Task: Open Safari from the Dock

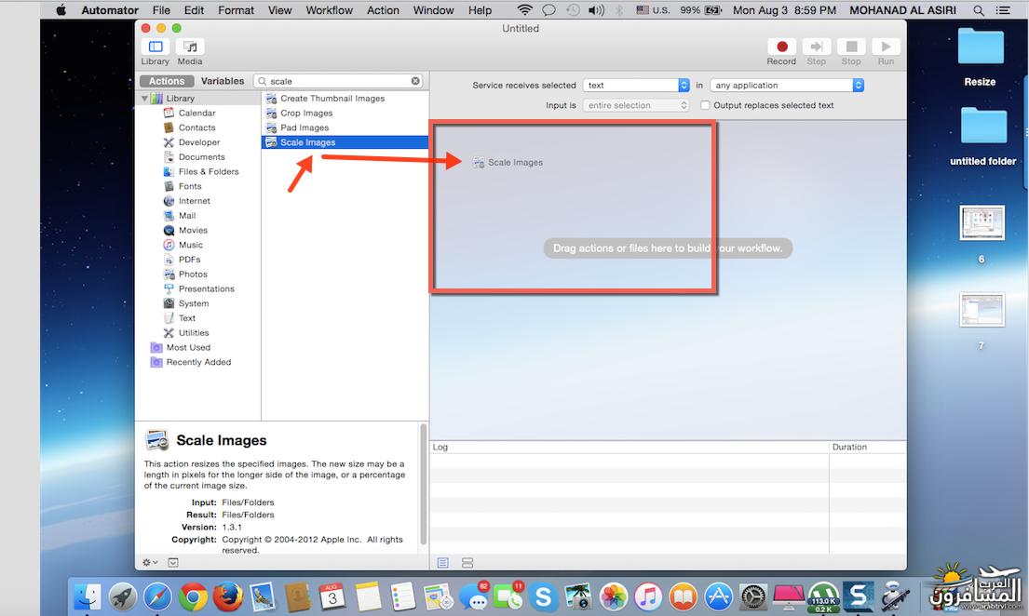Action: point(157,597)
